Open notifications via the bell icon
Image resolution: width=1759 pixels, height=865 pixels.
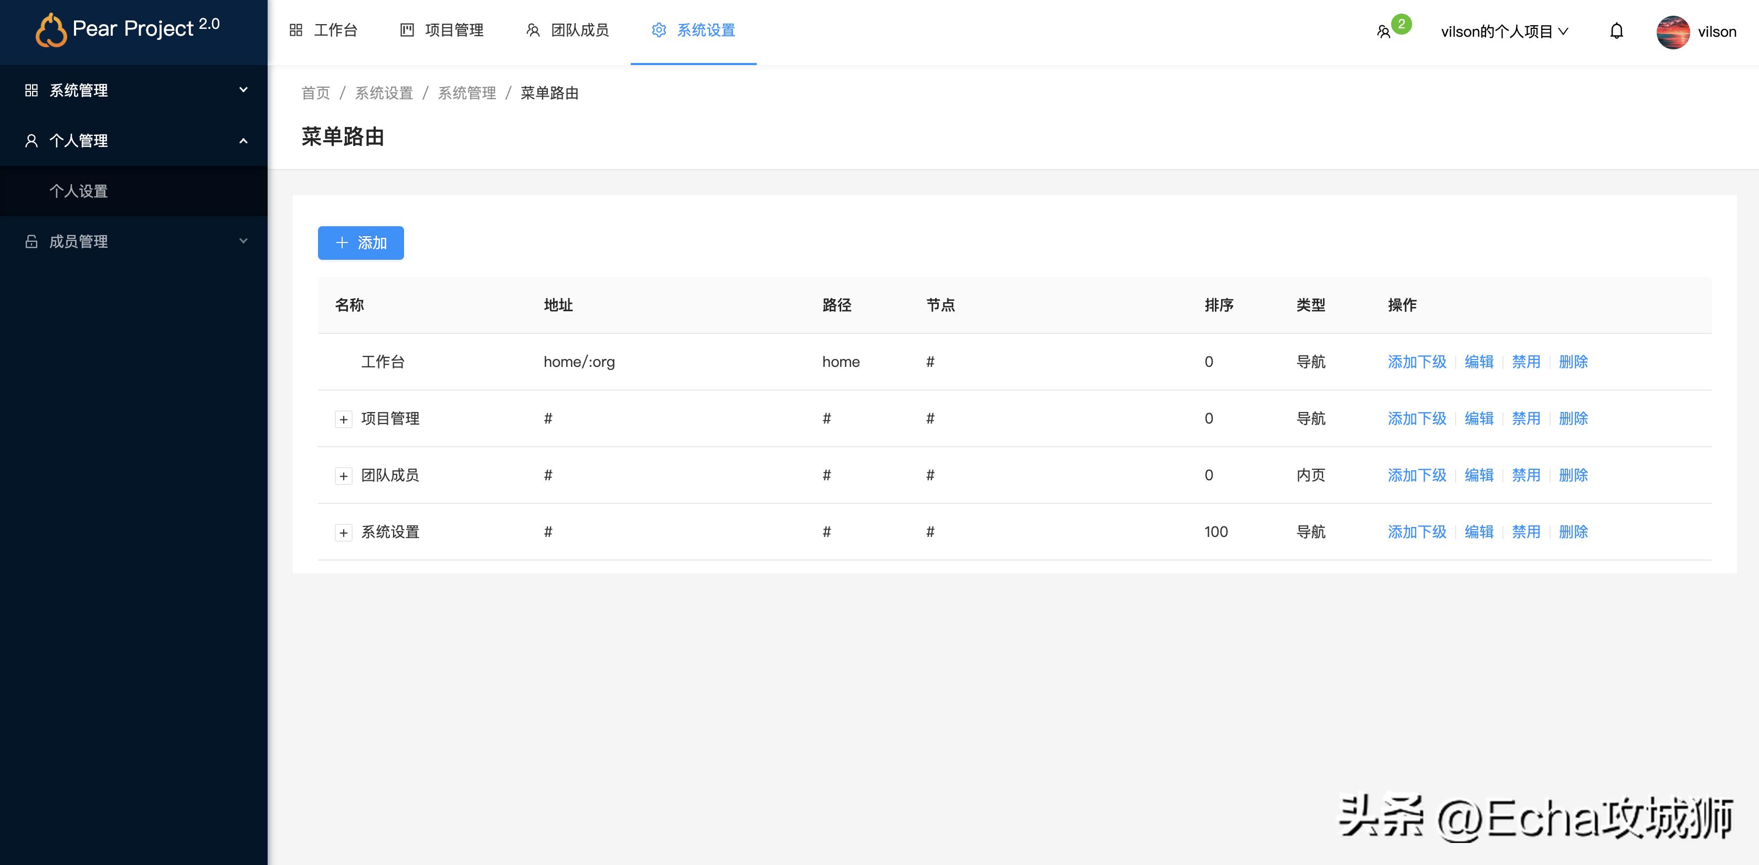1616,31
